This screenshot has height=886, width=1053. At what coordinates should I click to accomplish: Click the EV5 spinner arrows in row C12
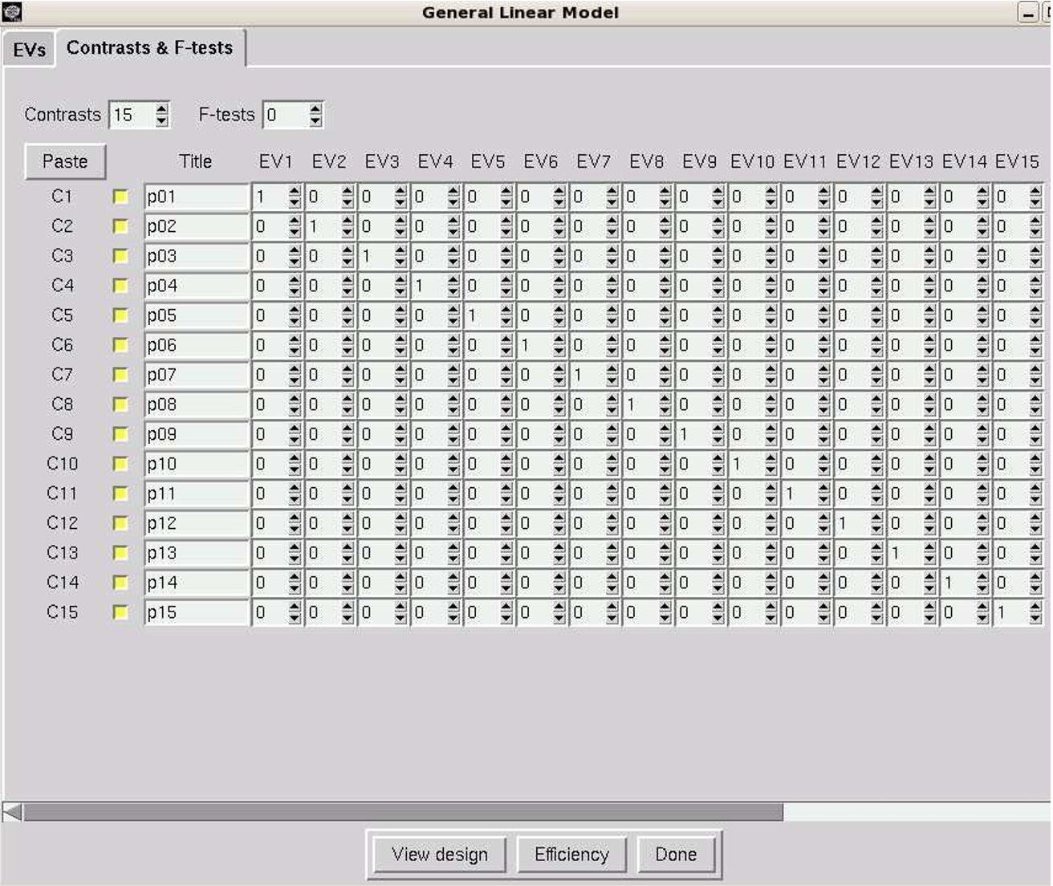[x=506, y=523]
